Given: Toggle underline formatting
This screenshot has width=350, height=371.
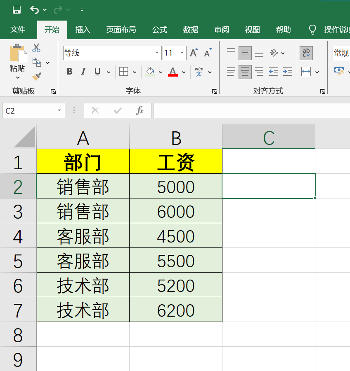Looking at the screenshot, I should coord(97,72).
